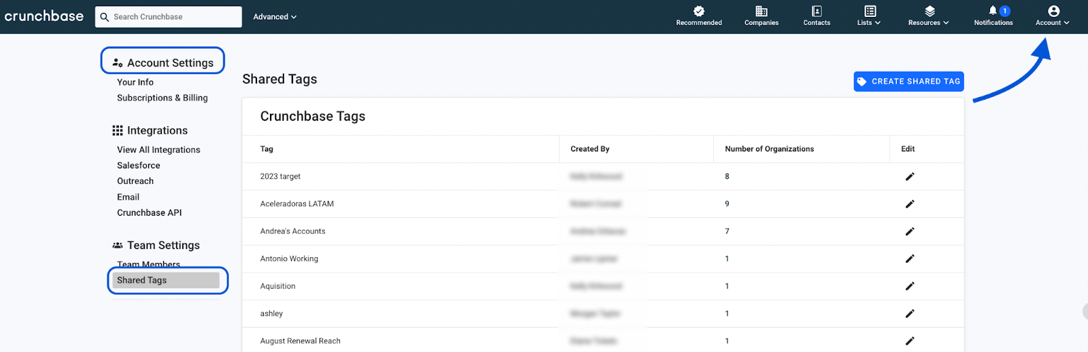This screenshot has height=352, width=1088.
Task: Edit the Antonio Working tag
Action: tap(910, 258)
